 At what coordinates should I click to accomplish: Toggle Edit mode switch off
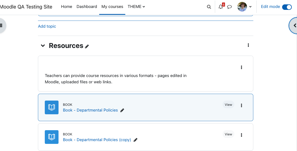(x=287, y=7)
